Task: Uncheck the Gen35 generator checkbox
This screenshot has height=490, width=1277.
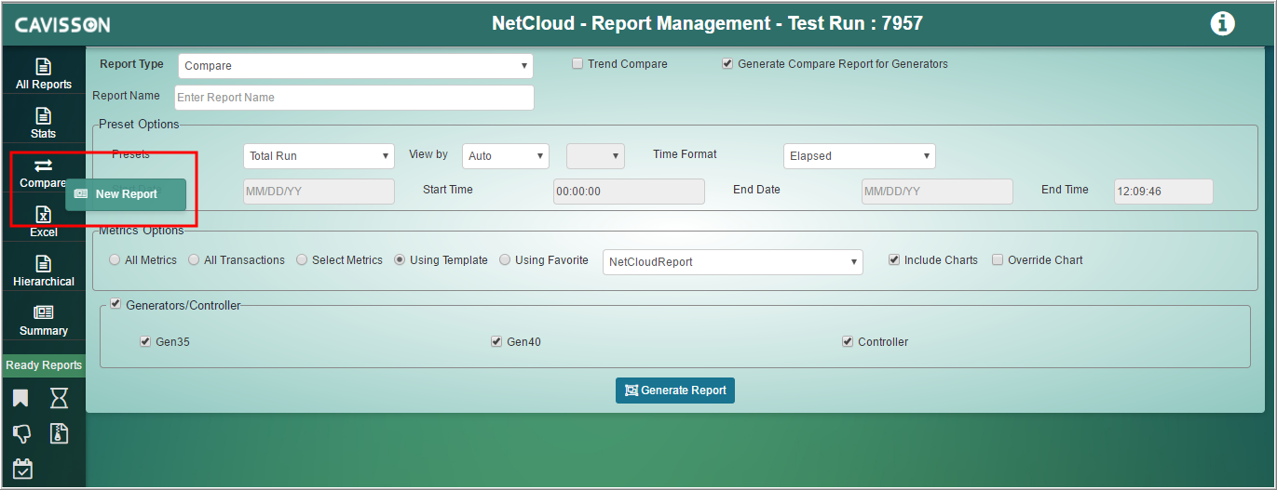Action: 145,342
